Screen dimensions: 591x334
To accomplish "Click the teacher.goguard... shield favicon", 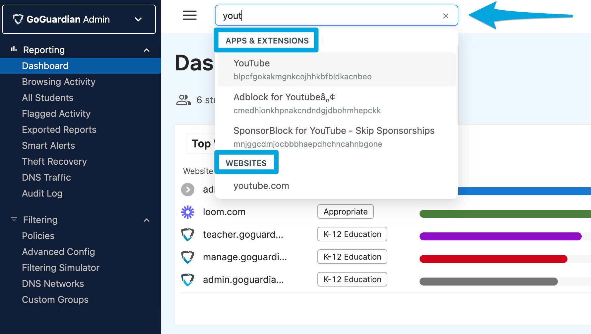I will point(188,234).
